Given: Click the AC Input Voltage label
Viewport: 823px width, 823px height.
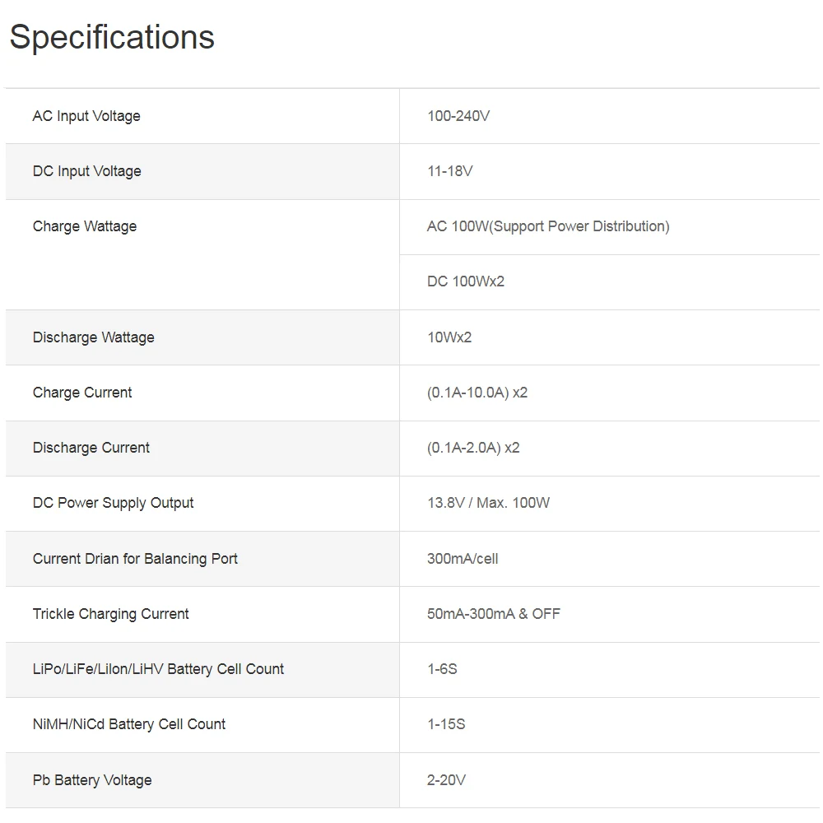Looking at the screenshot, I should 86,116.
